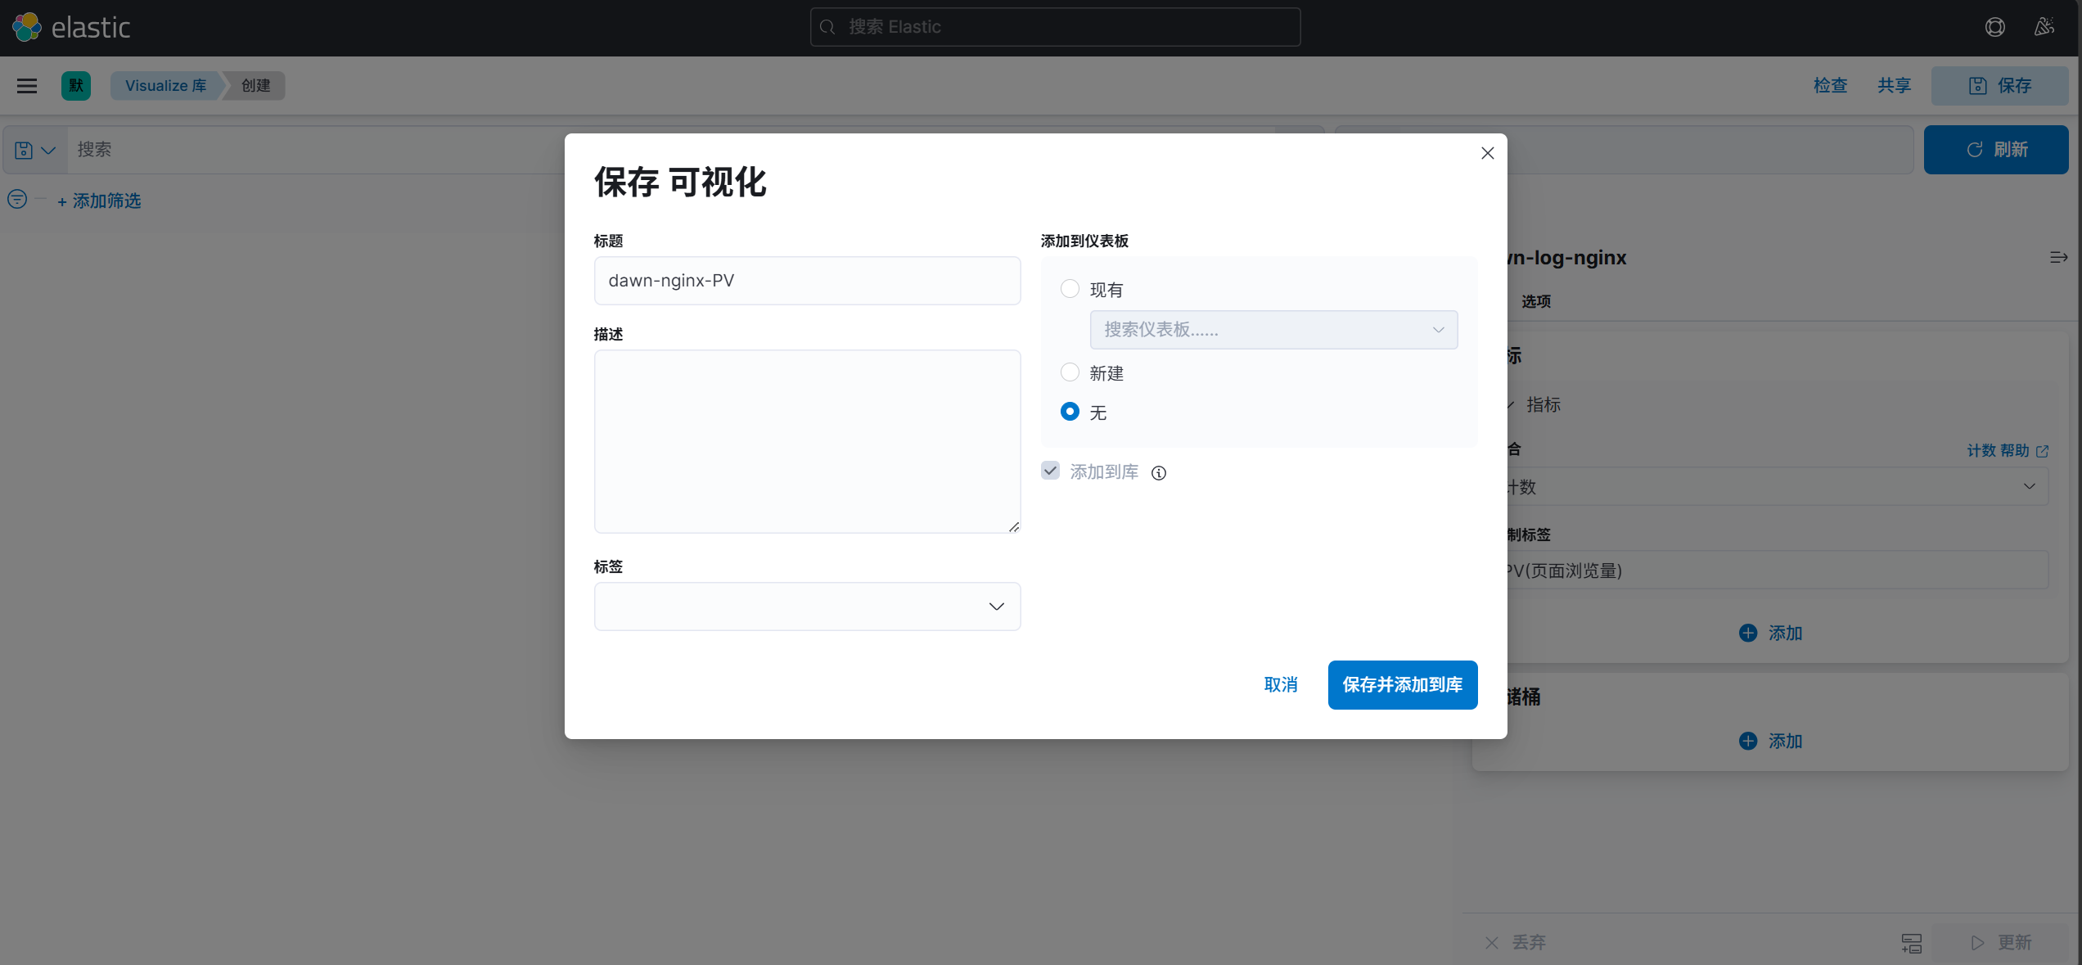
Task: Click the 创建 breadcrumb
Action: pyautogui.click(x=255, y=85)
